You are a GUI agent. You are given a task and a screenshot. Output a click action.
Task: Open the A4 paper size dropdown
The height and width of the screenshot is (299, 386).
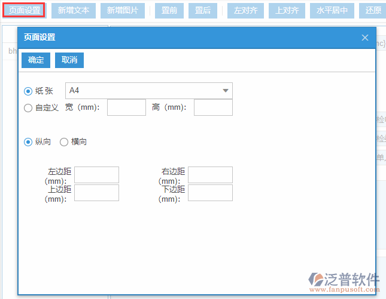pos(148,91)
